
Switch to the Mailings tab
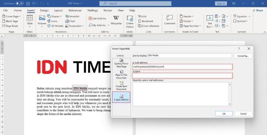coord(93,10)
